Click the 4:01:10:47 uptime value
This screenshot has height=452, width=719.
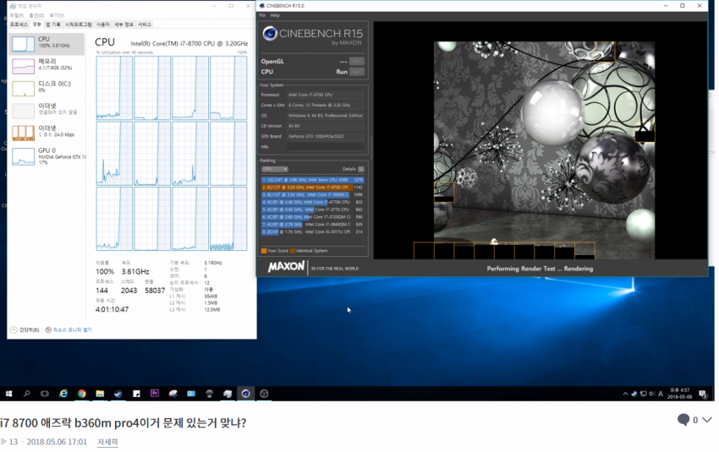[112, 309]
